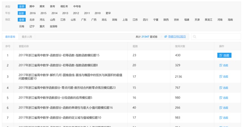Filter region by 海南
The width and height of the screenshot is (243, 127).
tap(230, 20)
